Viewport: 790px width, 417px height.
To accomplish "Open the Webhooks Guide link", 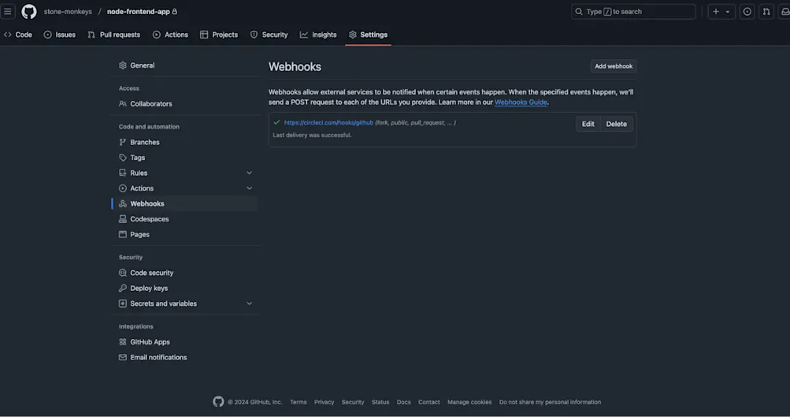I will coord(521,102).
